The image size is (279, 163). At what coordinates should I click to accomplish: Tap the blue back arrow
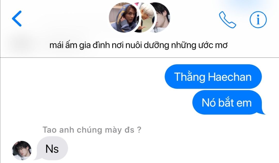pyautogui.click(x=17, y=19)
